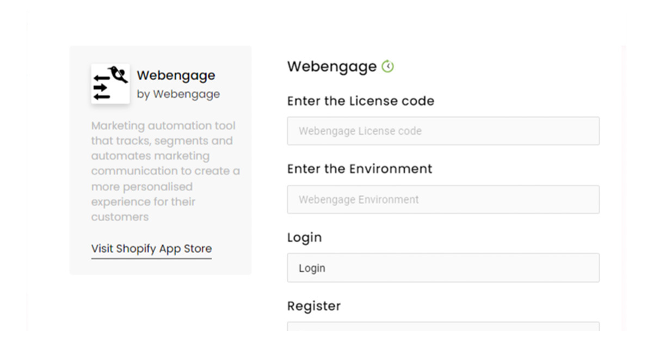Viewport: 653px width, 342px height.
Task: Click the "Enter the Environment" label
Action: coord(359,169)
